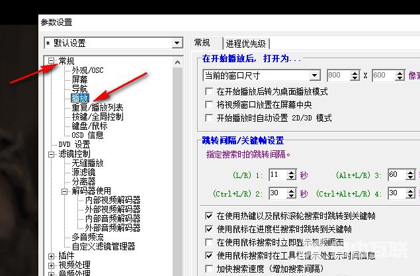The width and height of the screenshot is (420, 276).
Task: Click the (Ctrl+Alt+L/R) 4 field
Action: [397, 193]
